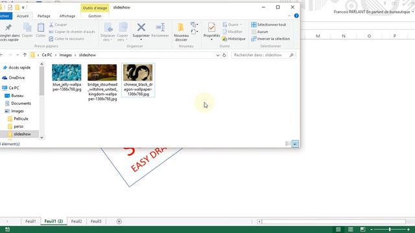Click Aucun to deselect all

[x=259, y=32]
